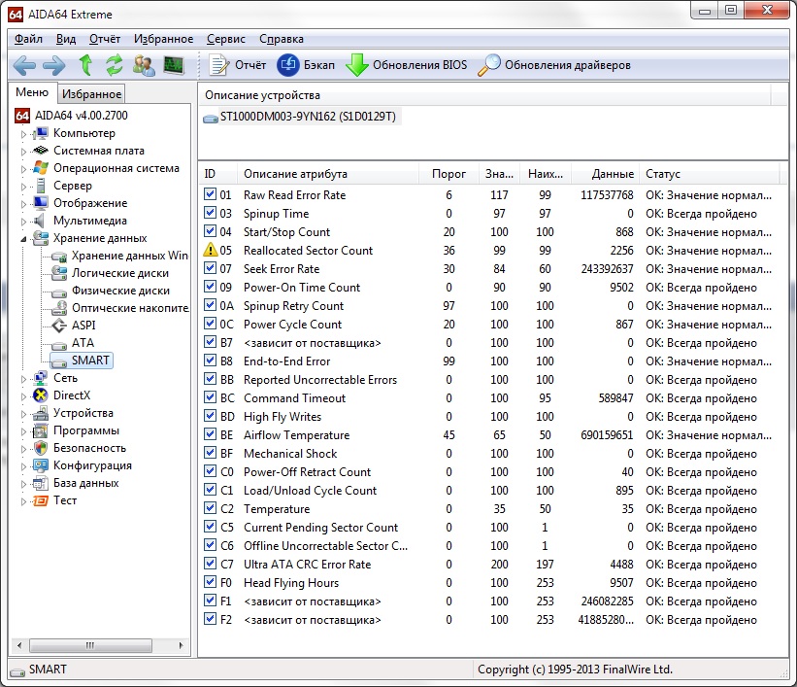Select the ASPI tree icon
This screenshot has width=797, height=687.
pyautogui.click(x=59, y=326)
